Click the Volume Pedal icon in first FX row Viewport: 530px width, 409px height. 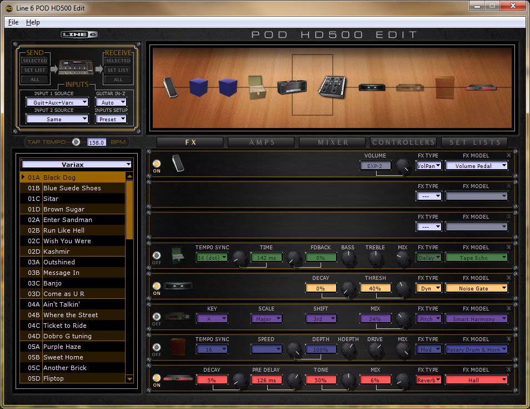point(178,163)
